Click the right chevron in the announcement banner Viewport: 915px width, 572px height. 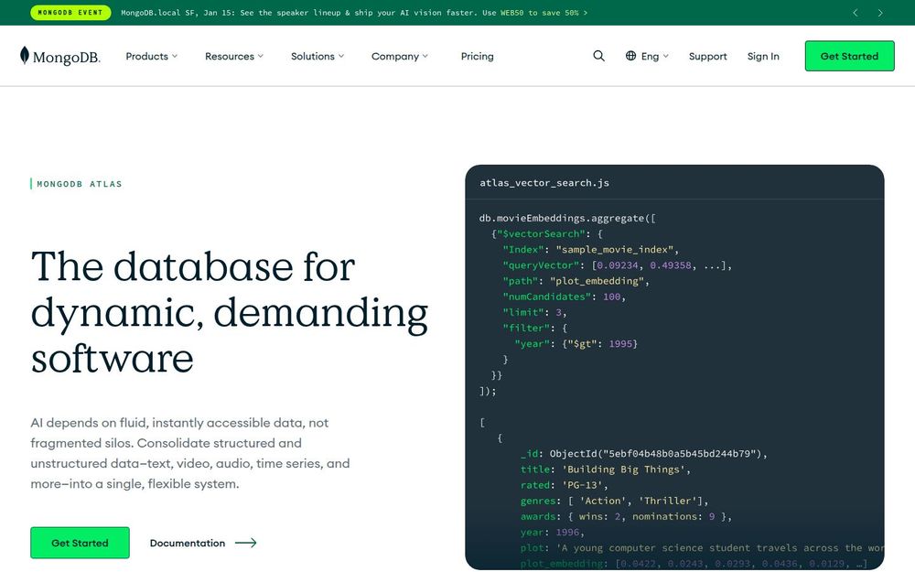(x=881, y=13)
